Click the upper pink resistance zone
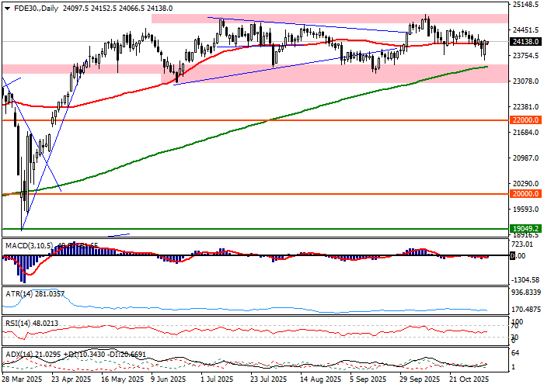Screen dimensions: 544x388 tap(326, 19)
